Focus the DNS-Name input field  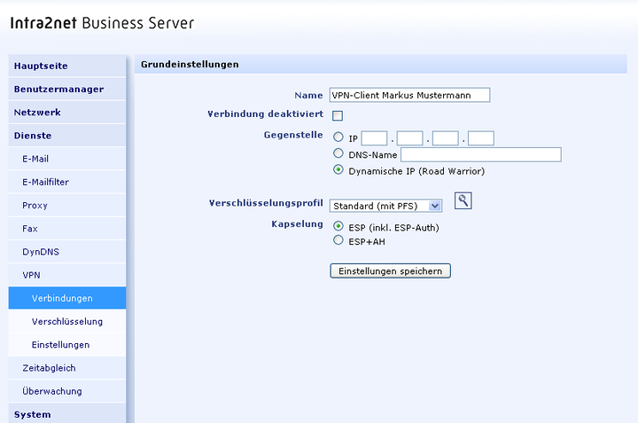(481, 154)
